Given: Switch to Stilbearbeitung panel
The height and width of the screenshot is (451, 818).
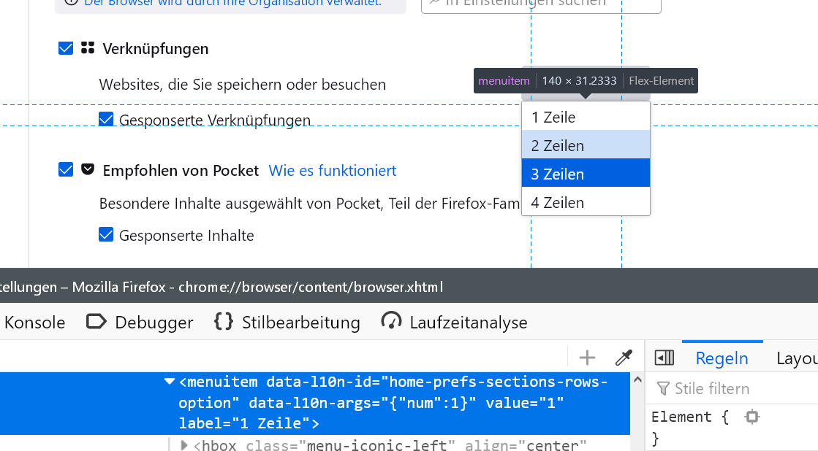Looking at the screenshot, I should [287, 322].
